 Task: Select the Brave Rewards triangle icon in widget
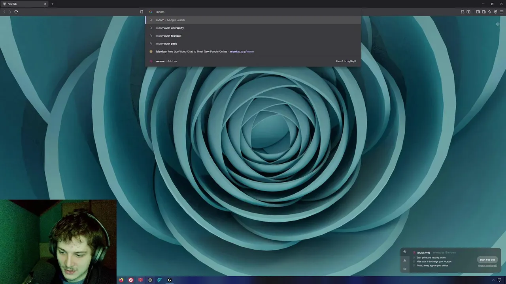404,260
